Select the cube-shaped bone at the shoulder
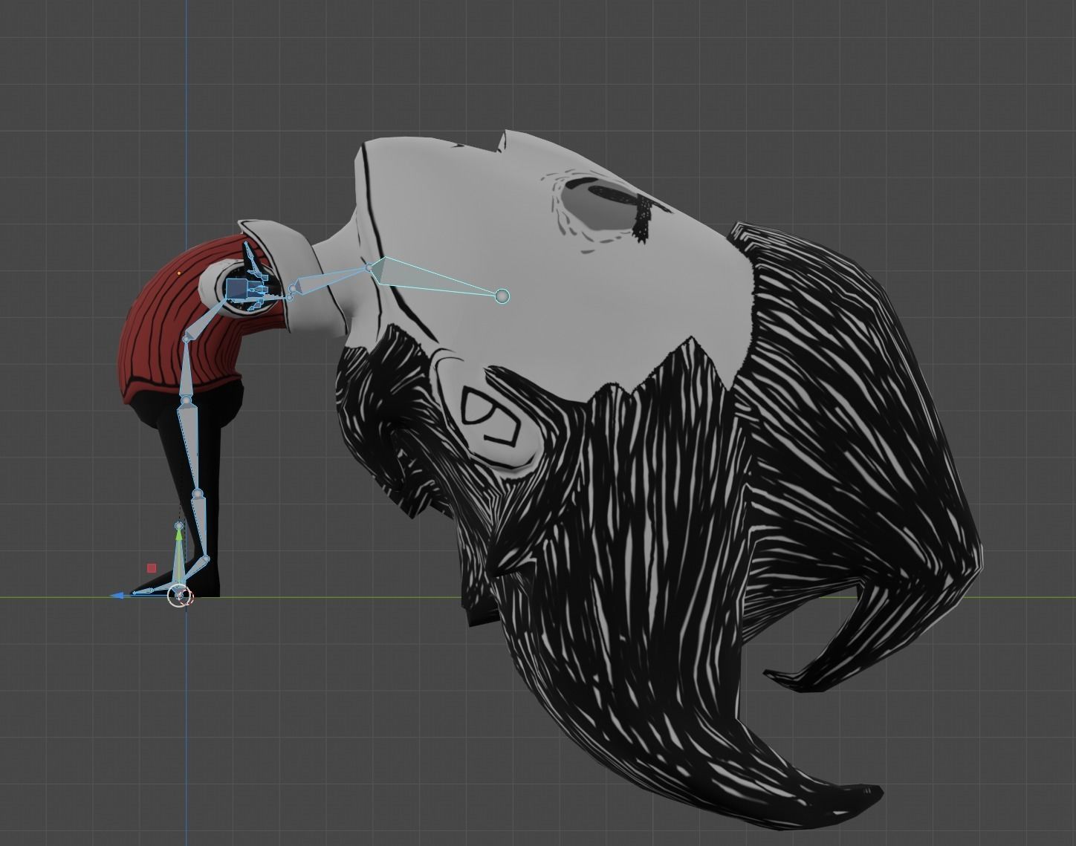This screenshot has height=846, width=1076. 236,288
